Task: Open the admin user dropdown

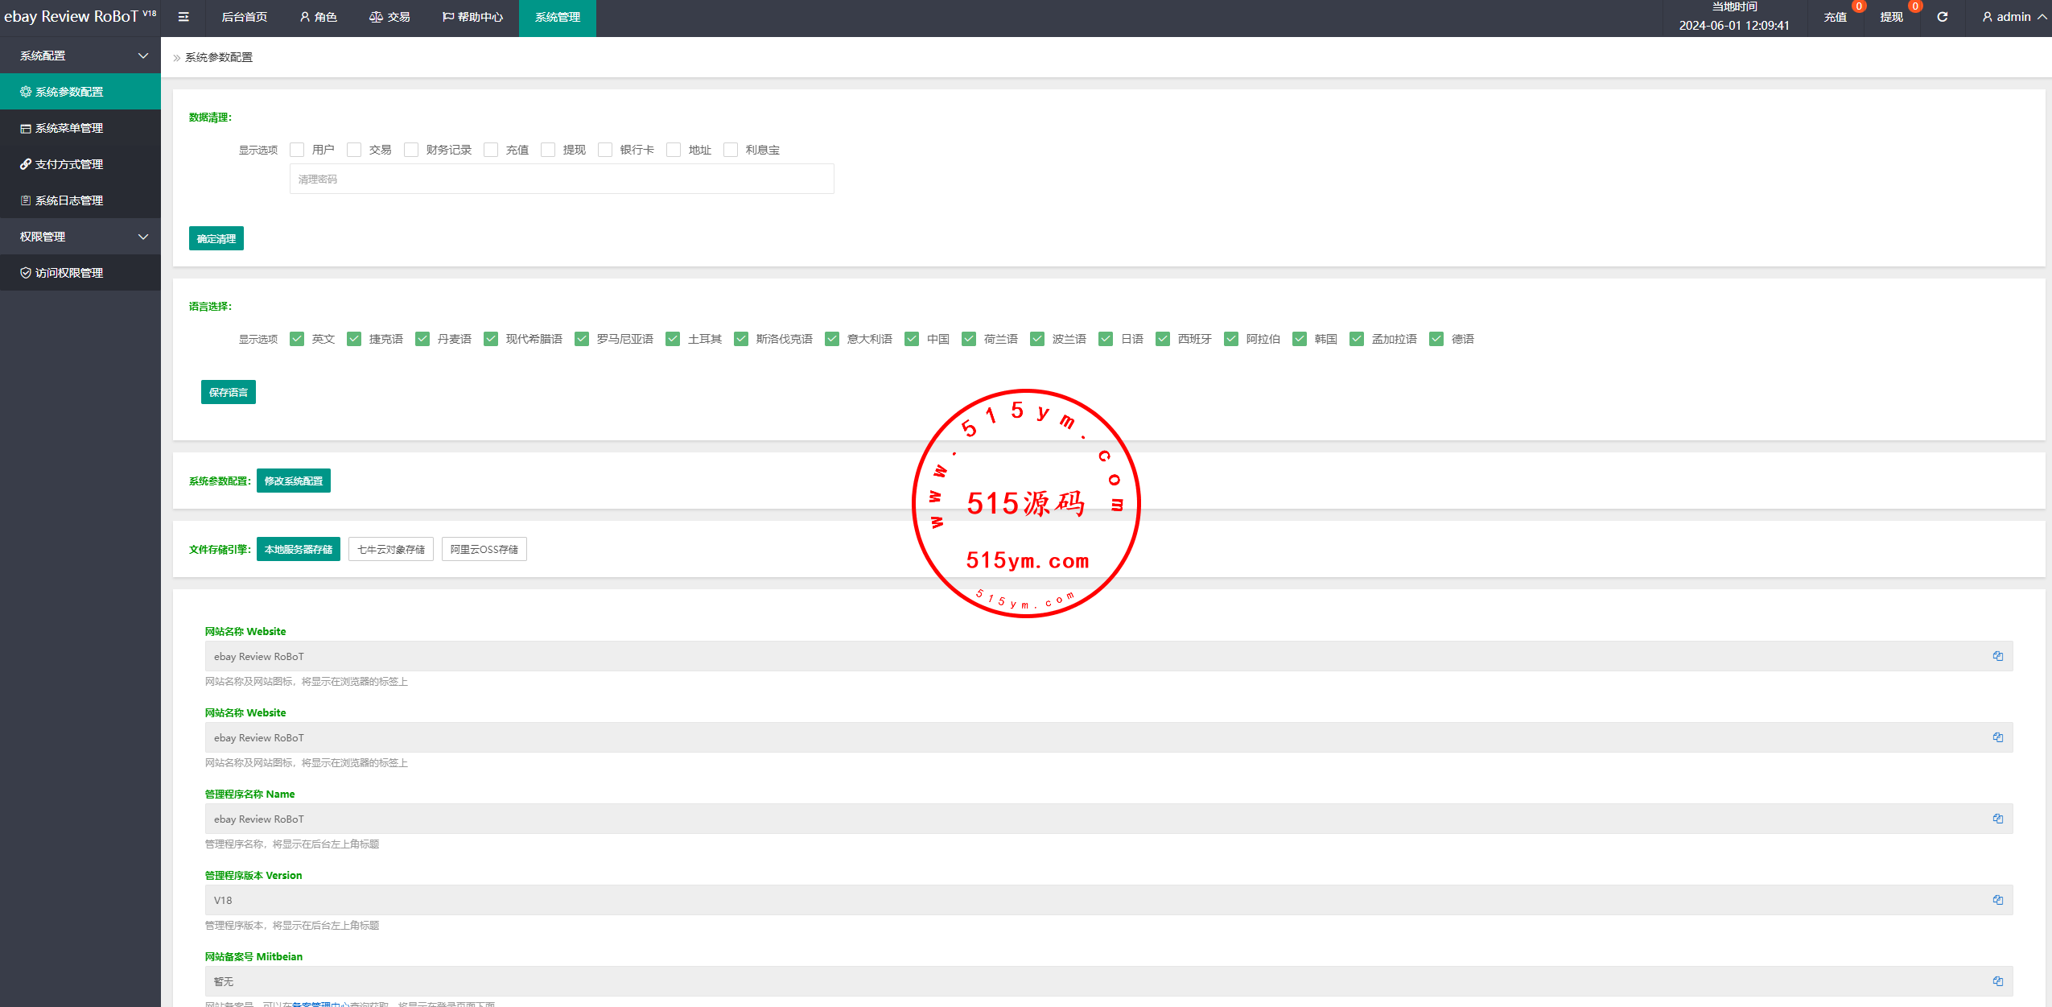Action: click(x=2014, y=17)
